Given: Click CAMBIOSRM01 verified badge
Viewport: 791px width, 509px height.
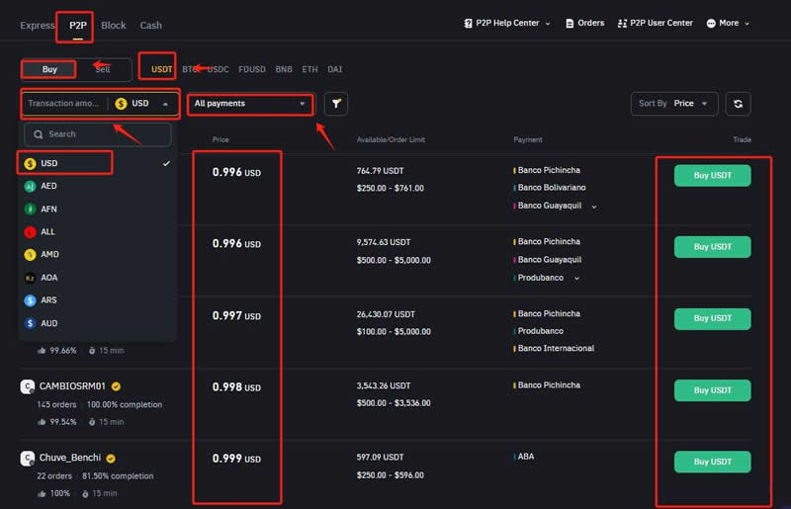Looking at the screenshot, I should click(x=116, y=386).
